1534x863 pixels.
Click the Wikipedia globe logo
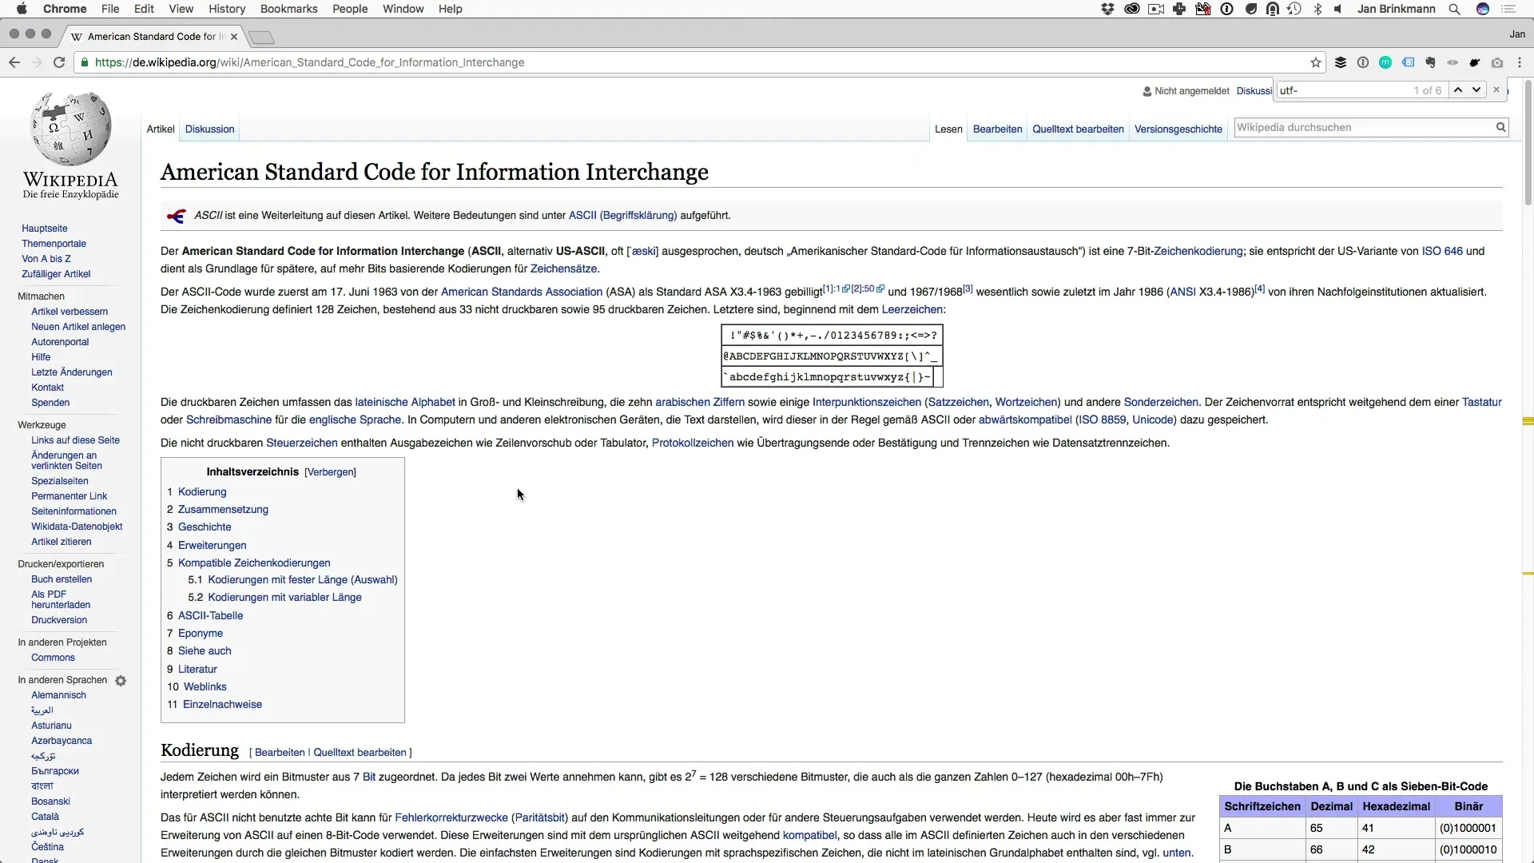pos(70,128)
